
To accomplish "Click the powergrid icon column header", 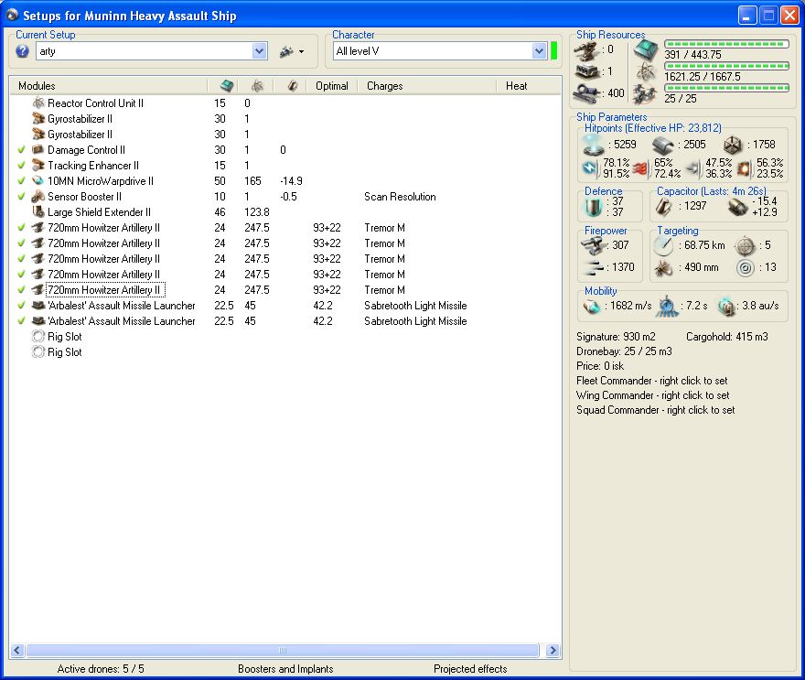I will [257, 86].
